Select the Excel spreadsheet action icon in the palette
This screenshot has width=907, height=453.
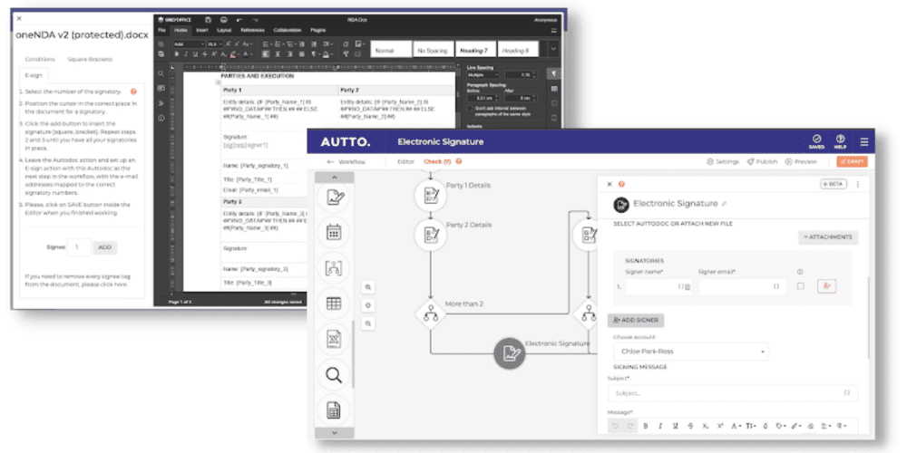[x=333, y=340]
